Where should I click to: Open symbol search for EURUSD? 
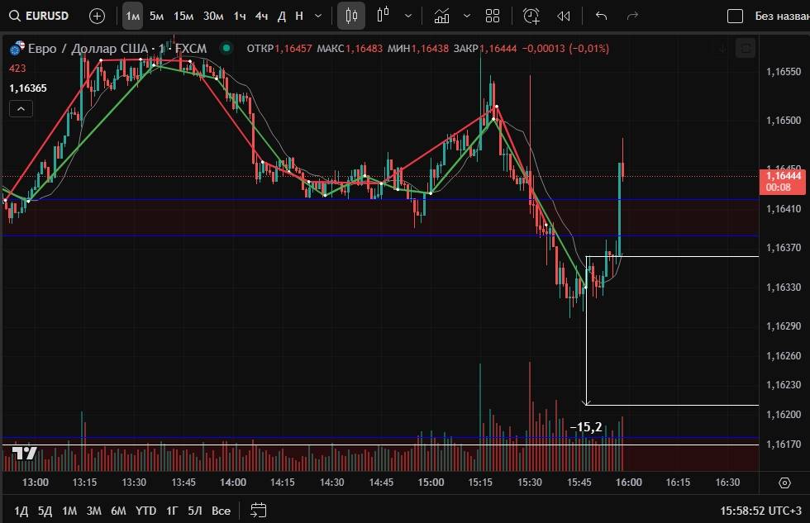(x=38, y=16)
